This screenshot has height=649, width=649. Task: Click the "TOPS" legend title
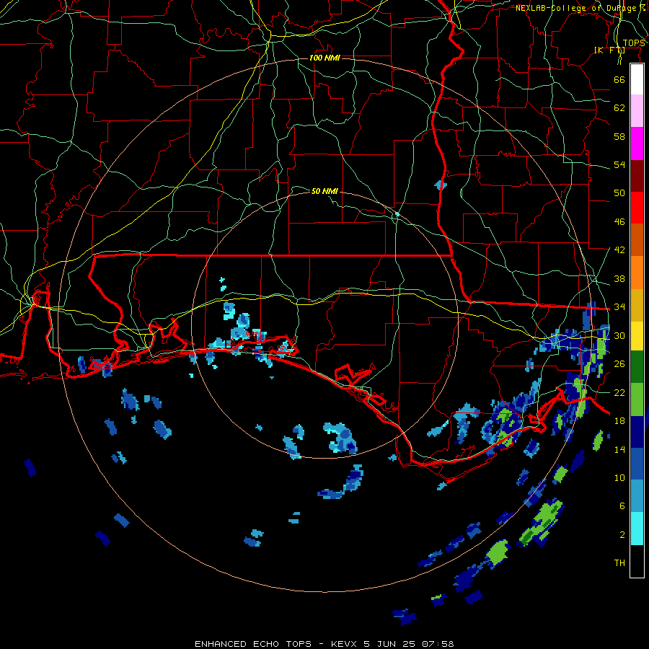(634, 43)
